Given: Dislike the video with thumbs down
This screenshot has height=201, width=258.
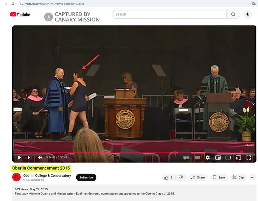Looking at the screenshot, I should (x=181, y=177).
